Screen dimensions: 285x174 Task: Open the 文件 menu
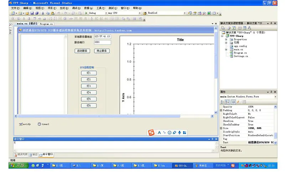[x=15, y=8]
